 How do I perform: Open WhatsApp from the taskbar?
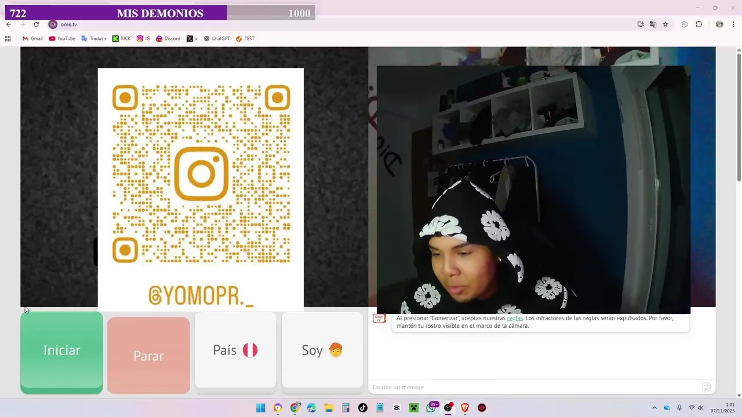click(431, 408)
